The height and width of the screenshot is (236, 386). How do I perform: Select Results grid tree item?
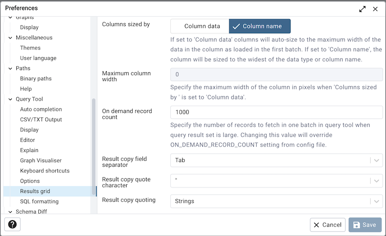(x=50, y=191)
